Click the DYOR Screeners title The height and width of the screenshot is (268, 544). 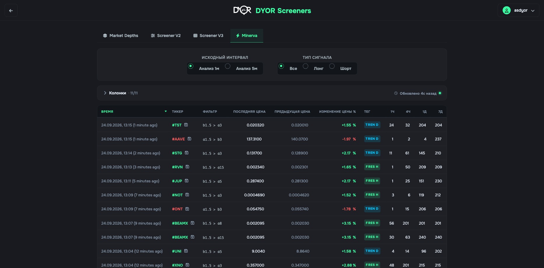pyautogui.click(x=283, y=11)
